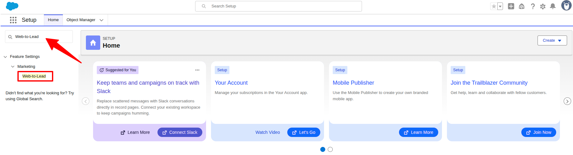
Task: Open the Global Actions plus icon
Action: [x=511, y=6]
